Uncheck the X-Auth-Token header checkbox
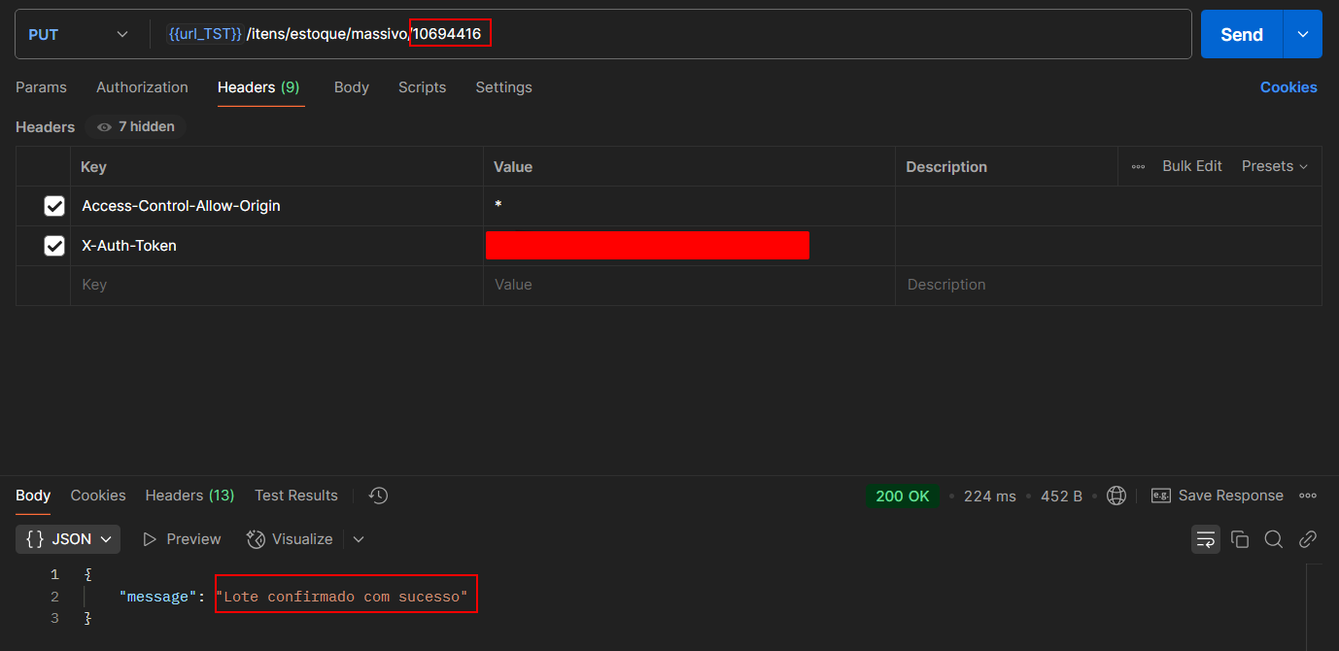This screenshot has height=651, width=1339. (54, 246)
